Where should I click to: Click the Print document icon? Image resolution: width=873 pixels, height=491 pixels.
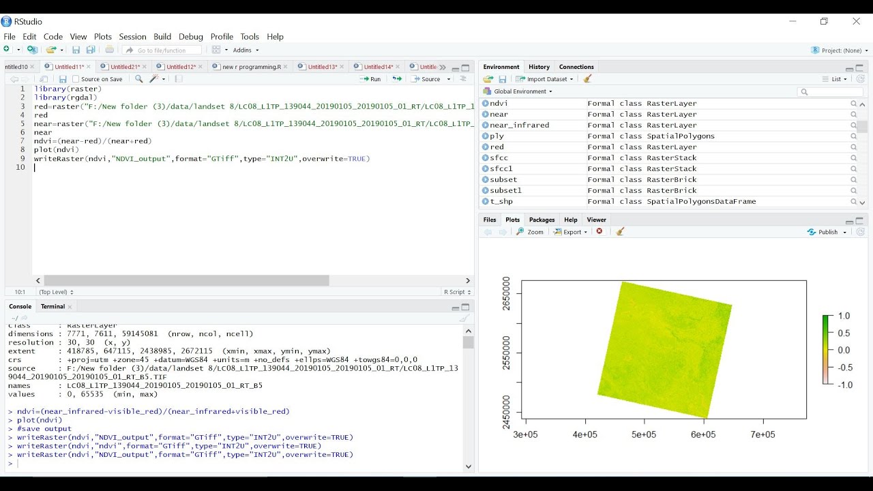click(x=109, y=50)
